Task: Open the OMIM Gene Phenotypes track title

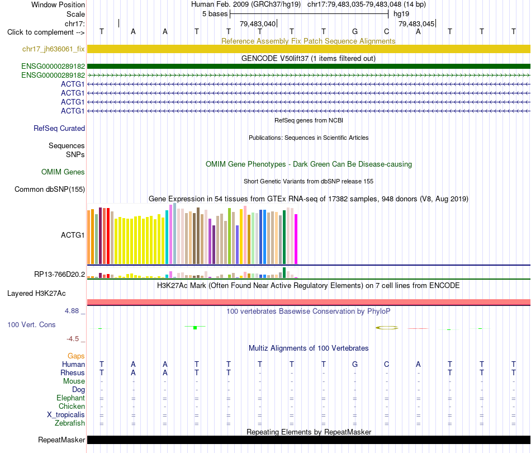Action: tap(309, 164)
